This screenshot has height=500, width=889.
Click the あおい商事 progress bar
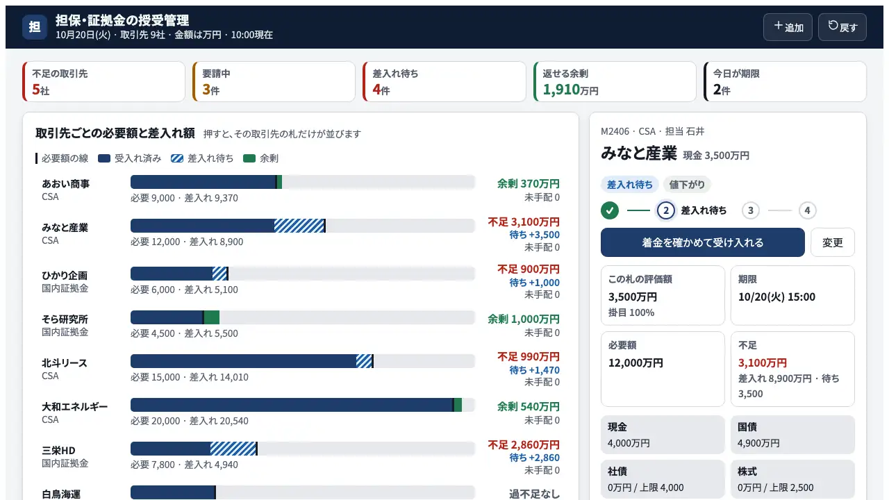pos(303,182)
